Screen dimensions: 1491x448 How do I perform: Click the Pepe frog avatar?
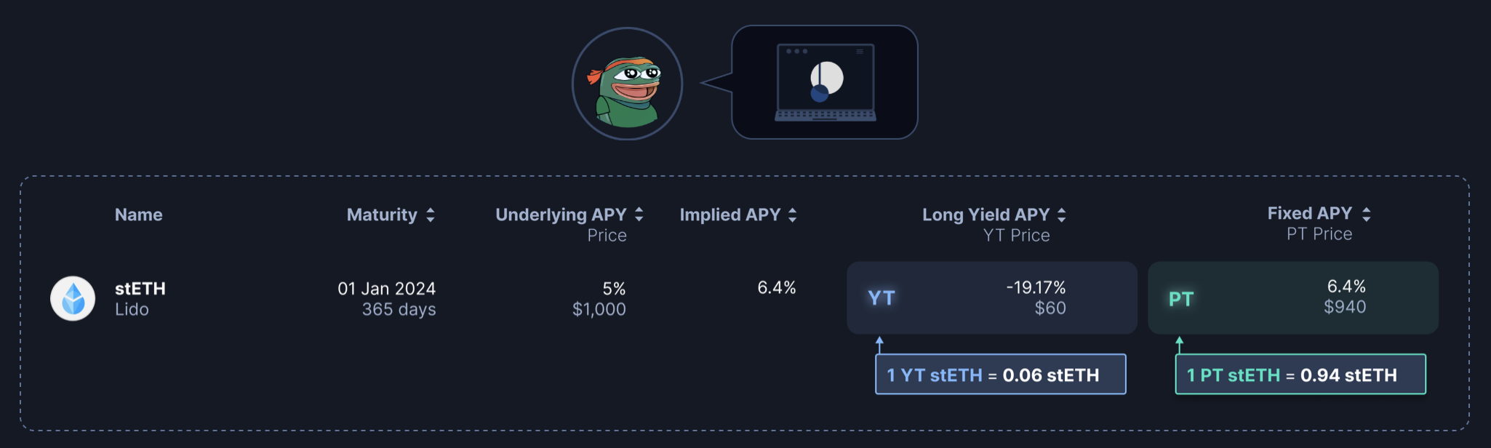coord(627,84)
